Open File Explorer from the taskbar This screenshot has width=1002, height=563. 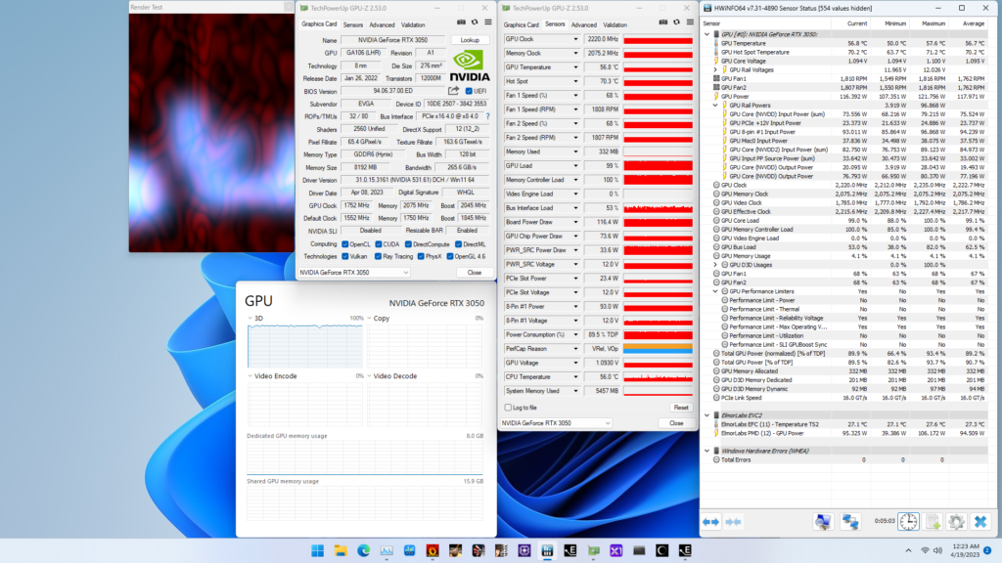pyautogui.click(x=341, y=550)
